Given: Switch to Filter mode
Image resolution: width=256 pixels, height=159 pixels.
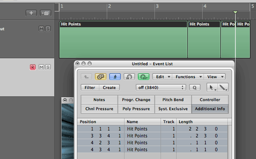Looking at the screenshot, I should 90,87.
